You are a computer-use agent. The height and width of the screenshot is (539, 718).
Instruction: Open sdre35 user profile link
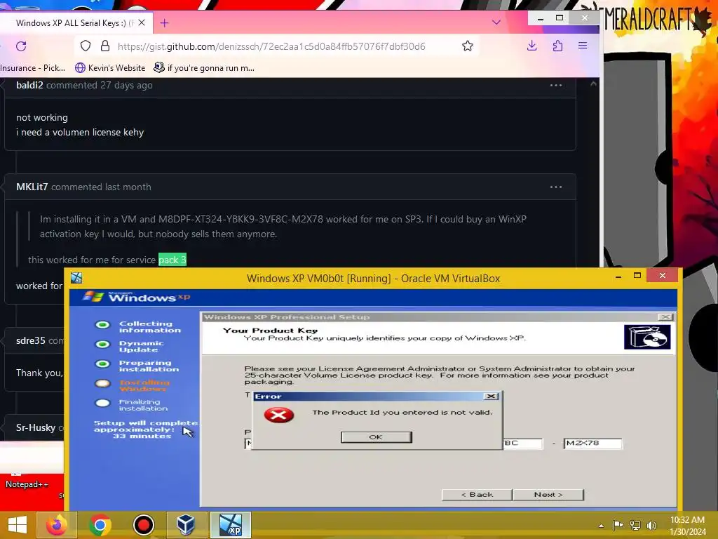coord(31,340)
